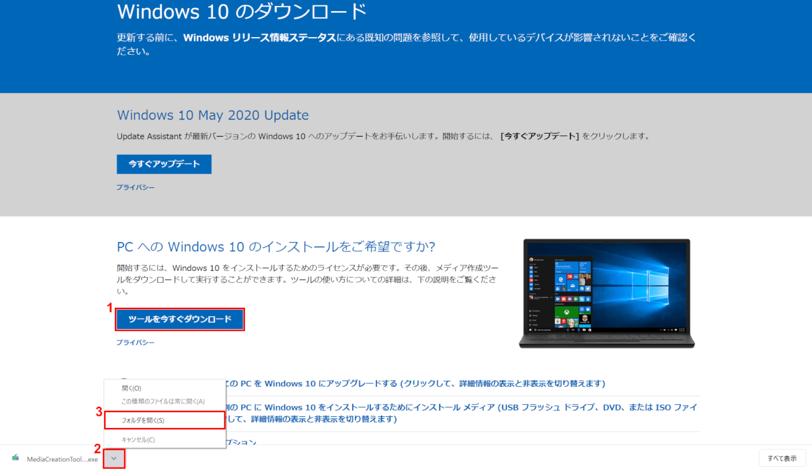The height and width of the screenshot is (471, 812).
Task: Select キャンセル(C) in the download menu
Action: click(138, 440)
